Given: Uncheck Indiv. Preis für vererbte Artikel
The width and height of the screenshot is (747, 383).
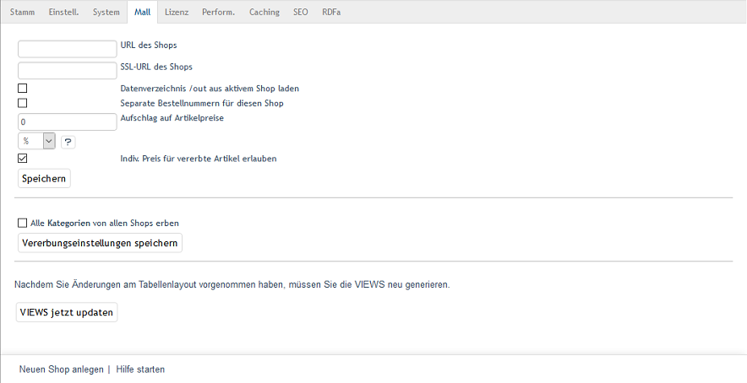Looking at the screenshot, I should coord(23,158).
